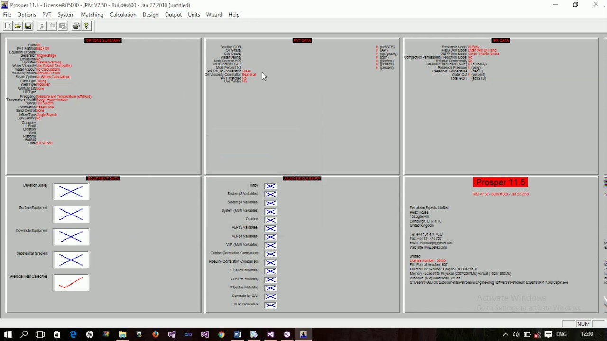
Task: Click the IPR Data panel header
Action: 501,40
